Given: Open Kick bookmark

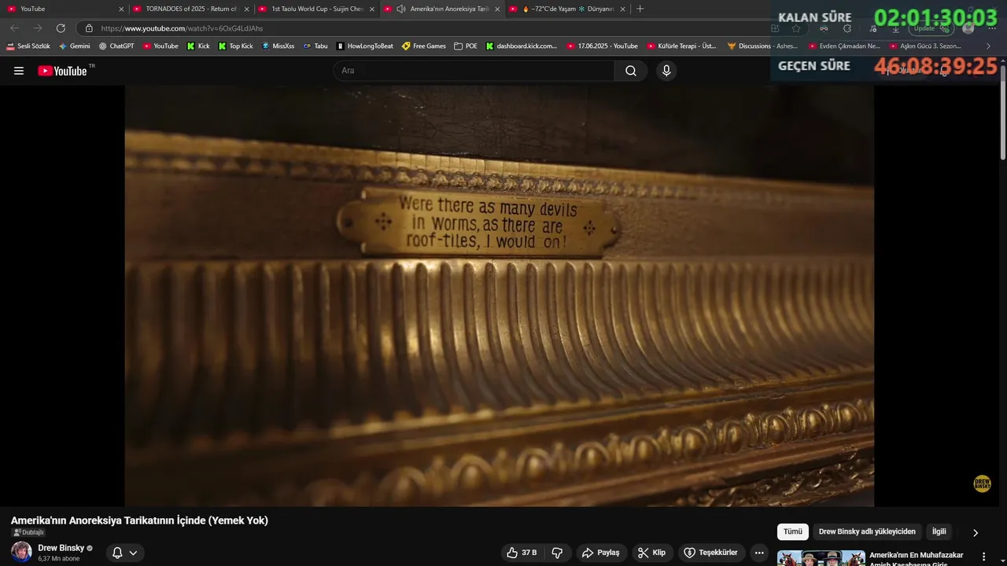Looking at the screenshot, I should coord(198,46).
